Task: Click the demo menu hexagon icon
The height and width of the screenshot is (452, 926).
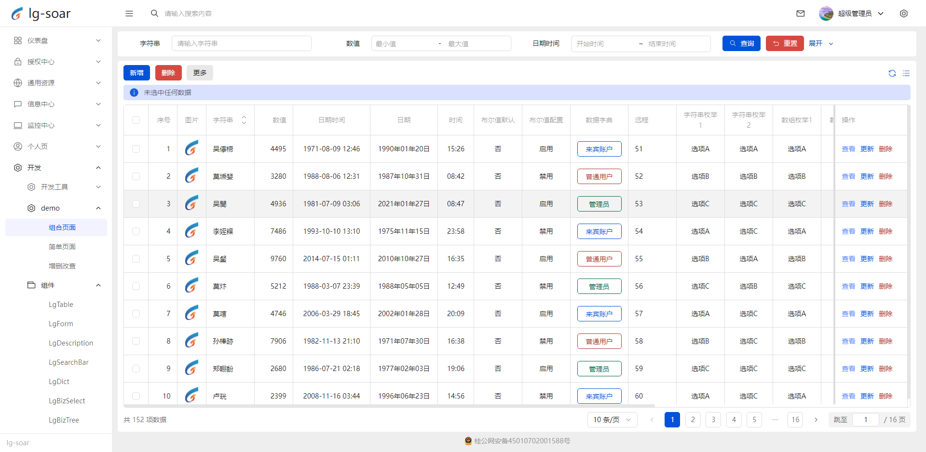Action: pyautogui.click(x=31, y=208)
